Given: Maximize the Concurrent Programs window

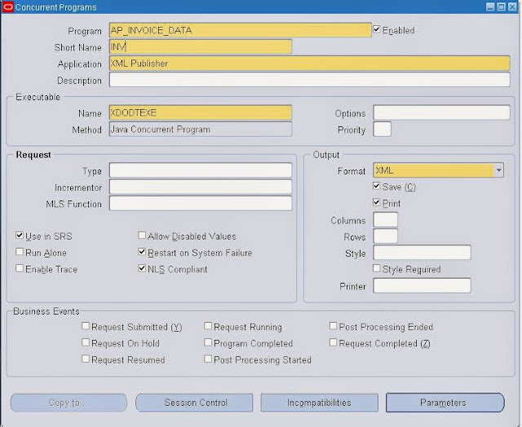Looking at the screenshot, I should tap(501, 7).
